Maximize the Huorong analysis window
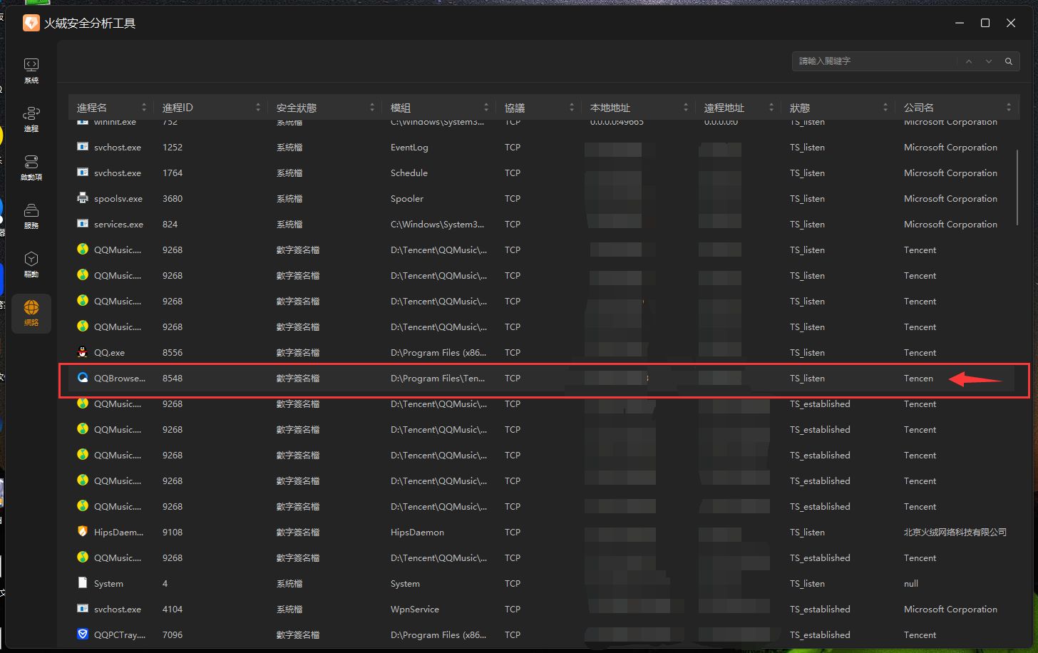 [985, 23]
